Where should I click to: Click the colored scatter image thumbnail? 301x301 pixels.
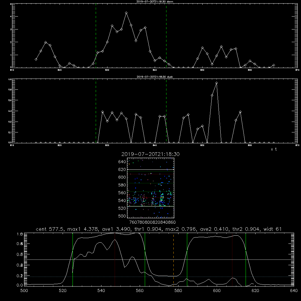150,188
